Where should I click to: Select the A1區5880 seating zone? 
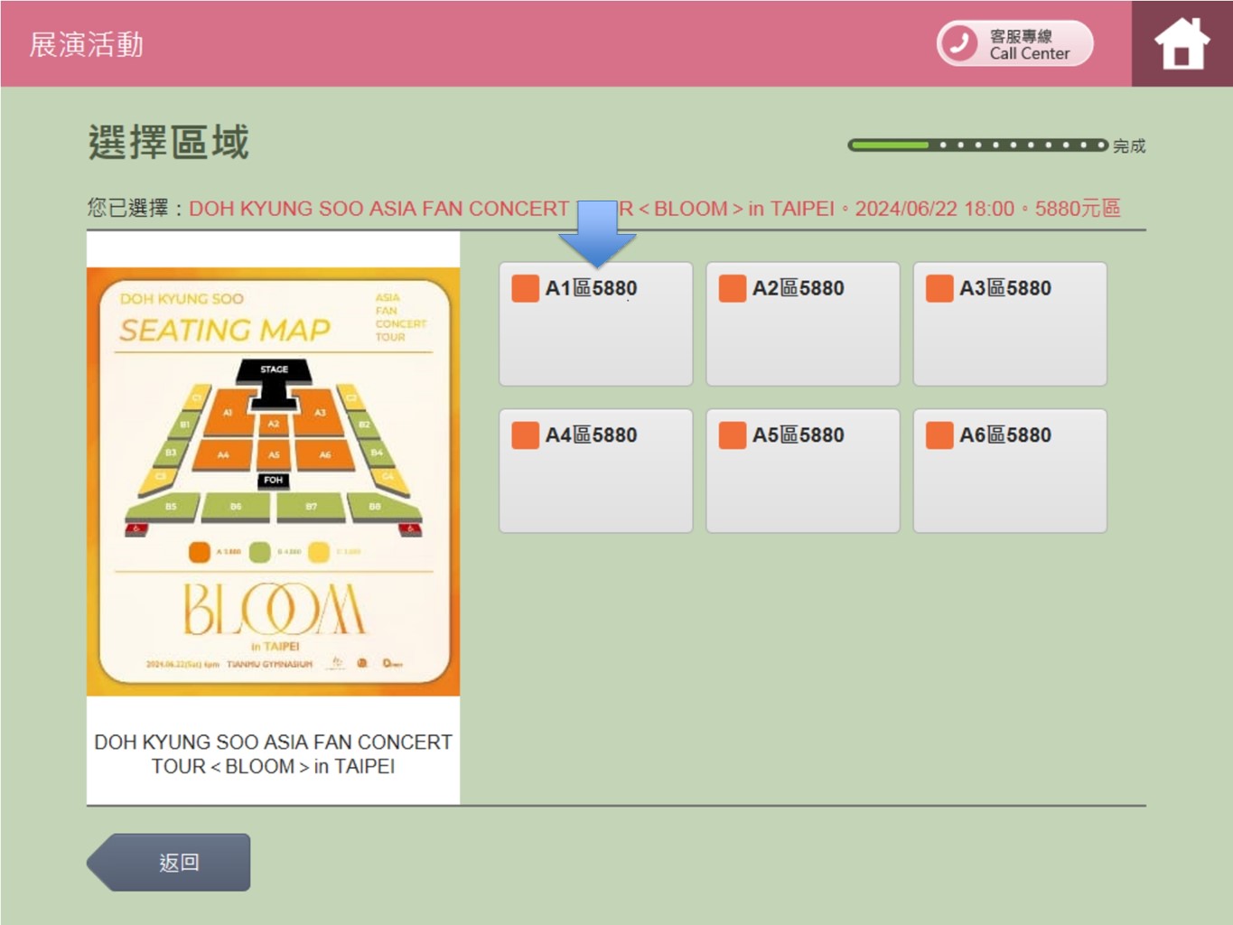596,324
